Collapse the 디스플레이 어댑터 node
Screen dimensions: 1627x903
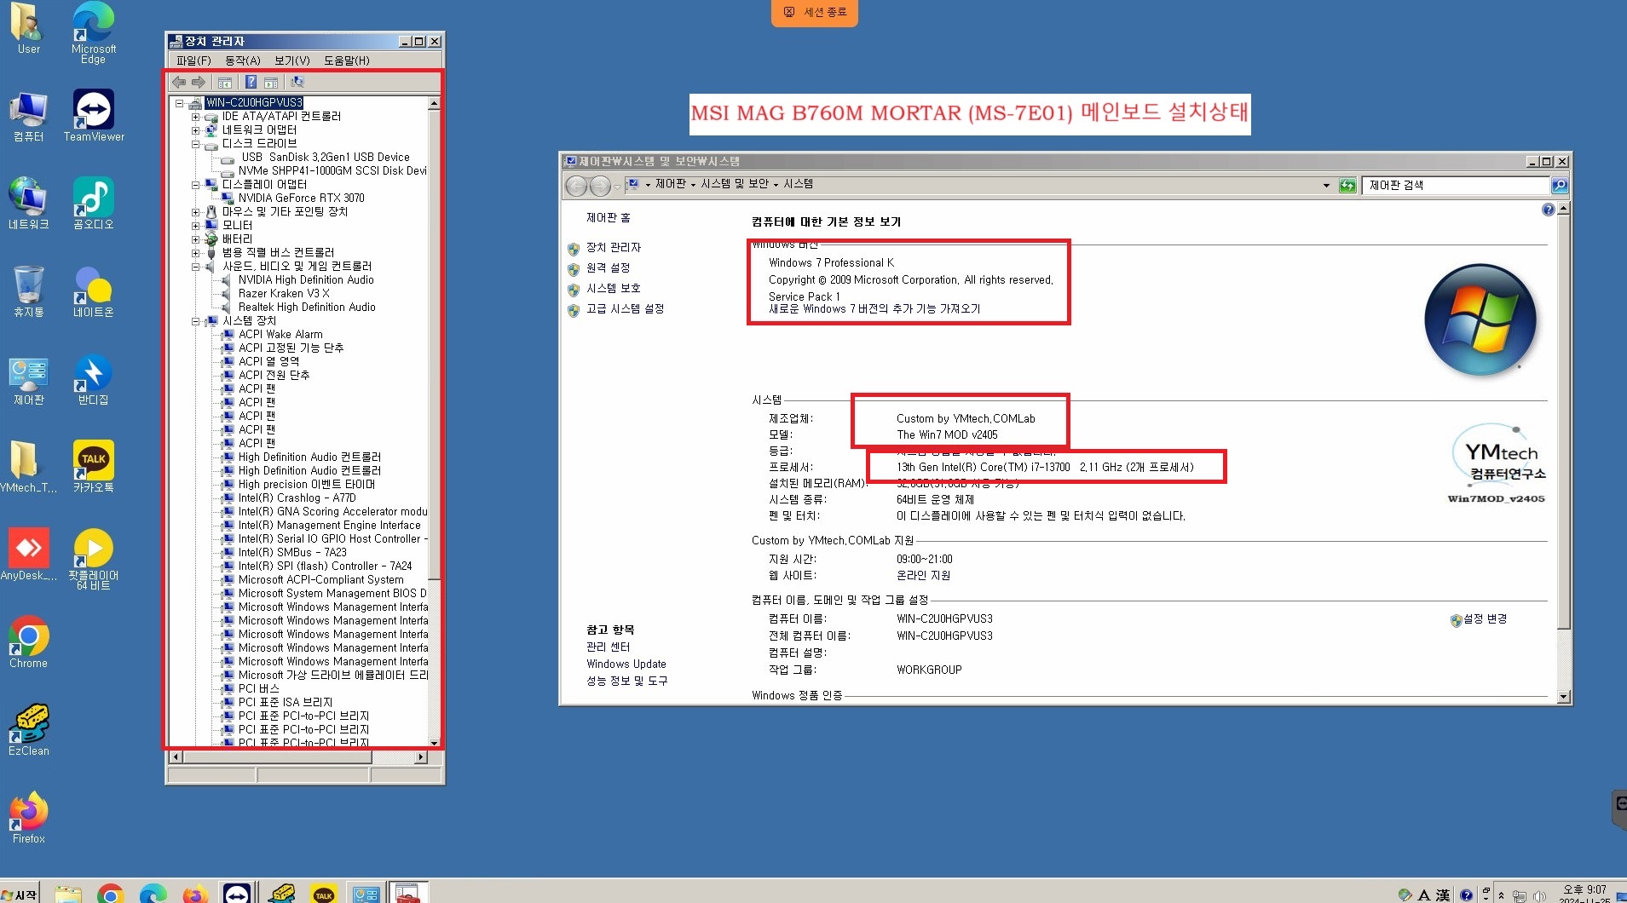pos(195,185)
